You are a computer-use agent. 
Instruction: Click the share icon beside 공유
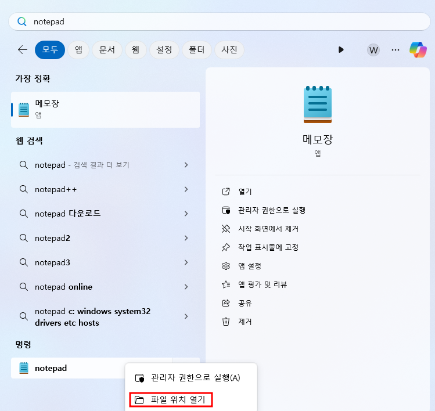pyautogui.click(x=226, y=303)
